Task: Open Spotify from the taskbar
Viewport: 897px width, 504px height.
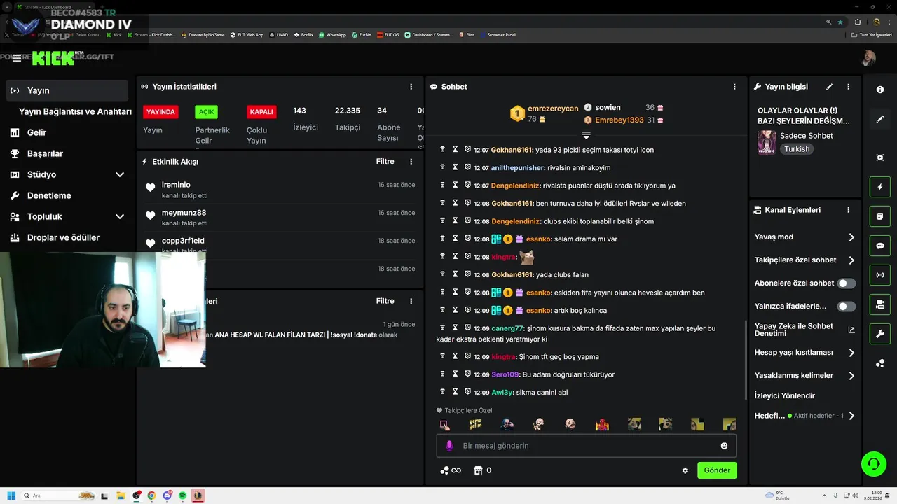Action: tap(182, 496)
